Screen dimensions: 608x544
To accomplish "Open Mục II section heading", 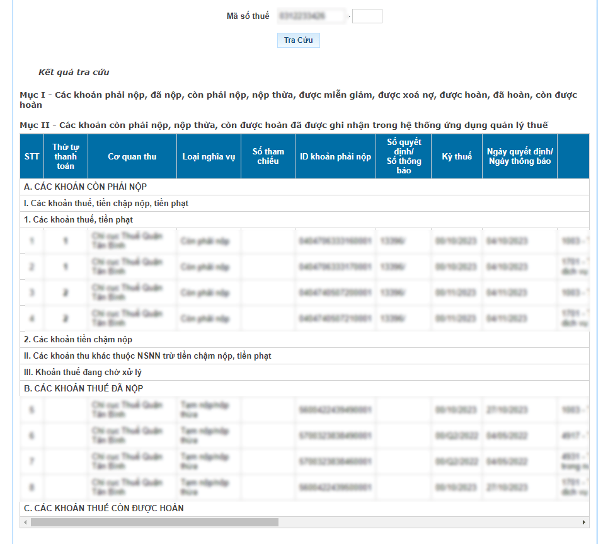I will [x=284, y=125].
